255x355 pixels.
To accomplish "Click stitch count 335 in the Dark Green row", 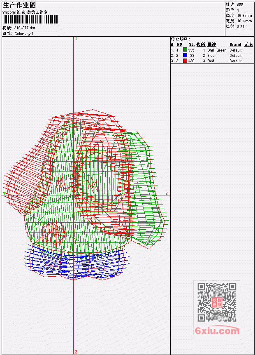I will pyautogui.click(x=191, y=50).
